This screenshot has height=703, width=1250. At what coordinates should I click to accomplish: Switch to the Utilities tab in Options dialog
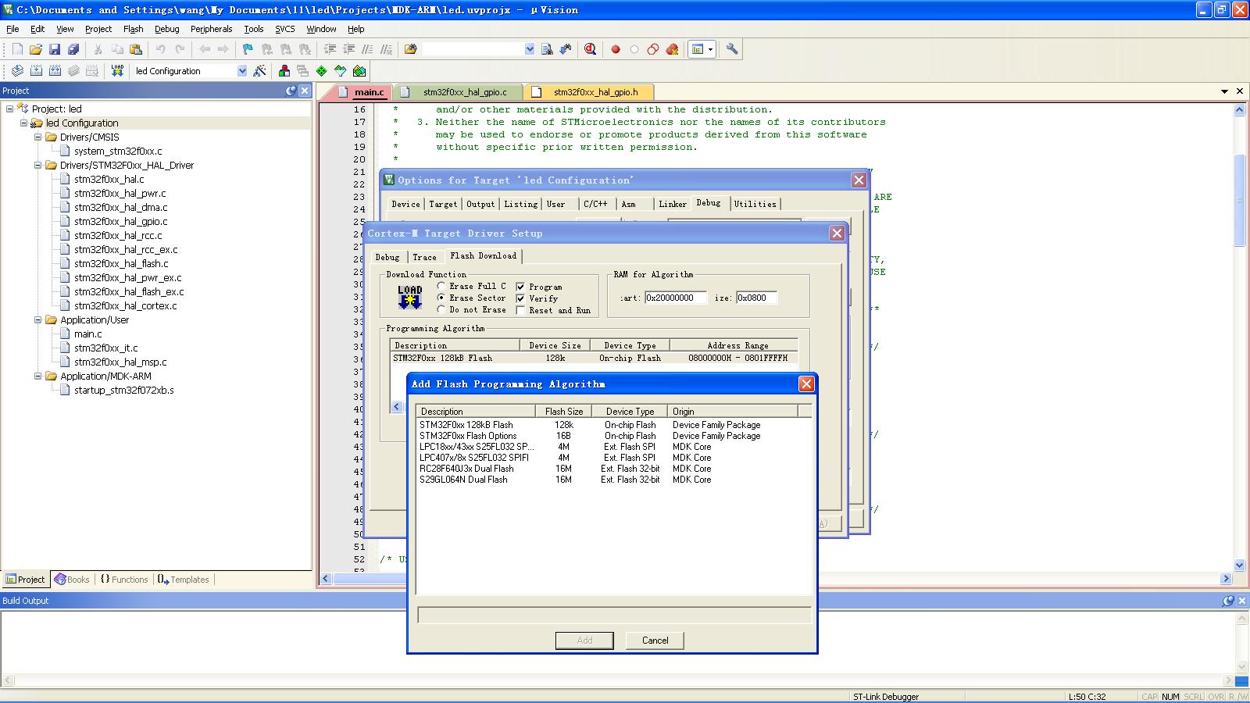[x=755, y=204]
